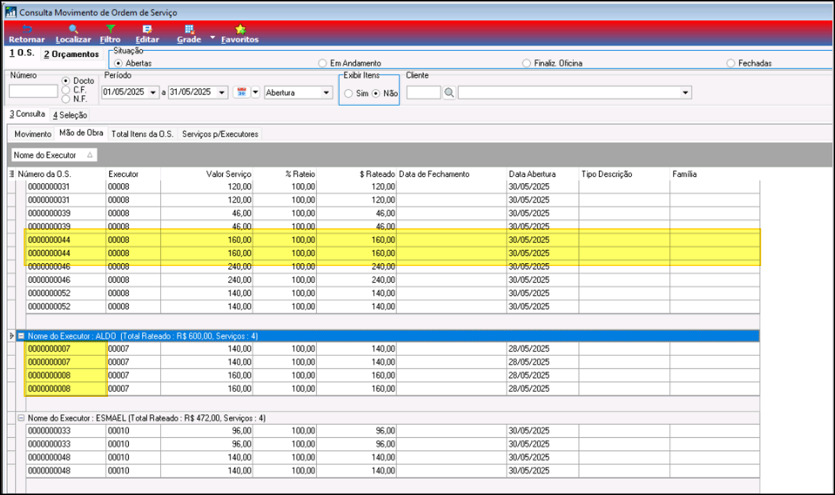835x495 pixels.
Task: Click the calendar period picker icon
Action: [x=241, y=92]
